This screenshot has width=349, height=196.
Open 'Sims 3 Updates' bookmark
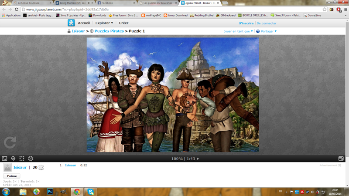click(x=71, y=15)
